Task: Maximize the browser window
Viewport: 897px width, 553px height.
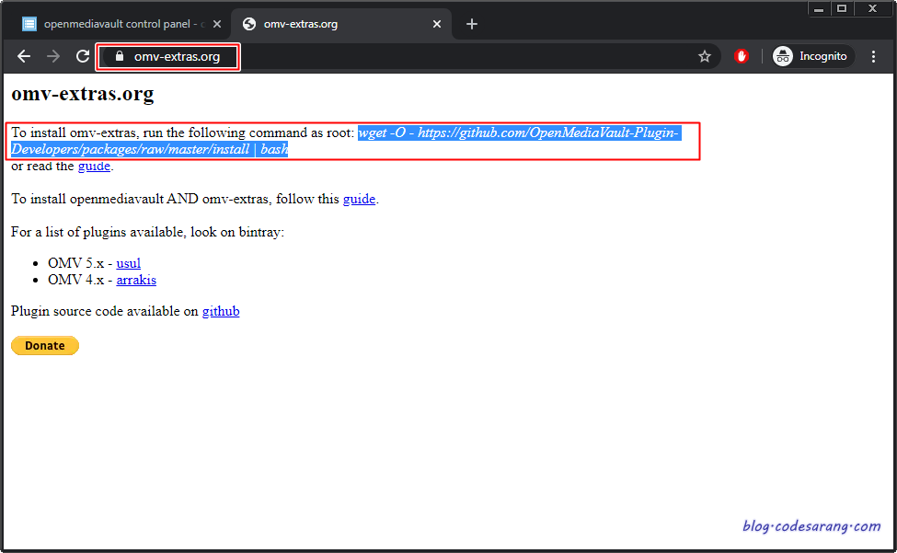Action: 842,8
